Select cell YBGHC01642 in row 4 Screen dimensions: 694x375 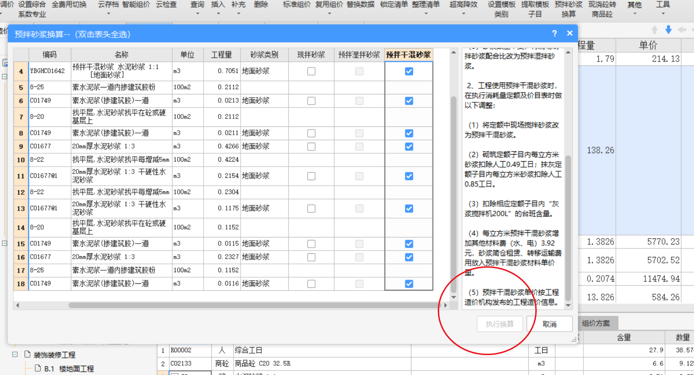pos(50,71)
